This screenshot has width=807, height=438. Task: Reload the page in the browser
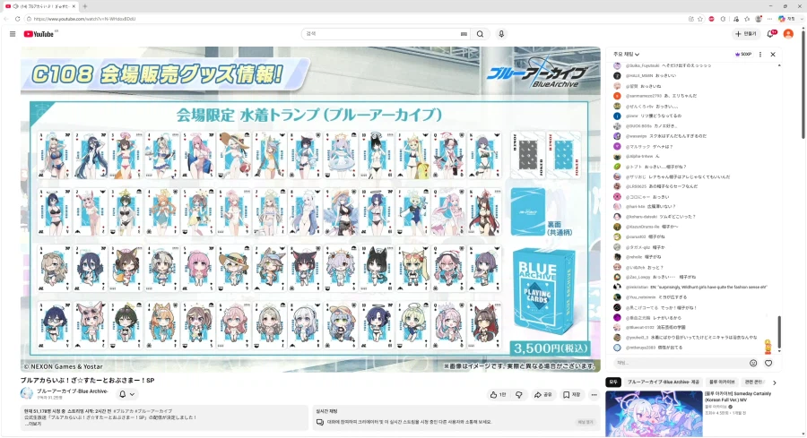[x=18, y=19]
